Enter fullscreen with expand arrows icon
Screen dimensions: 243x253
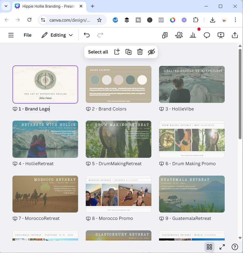222,247
